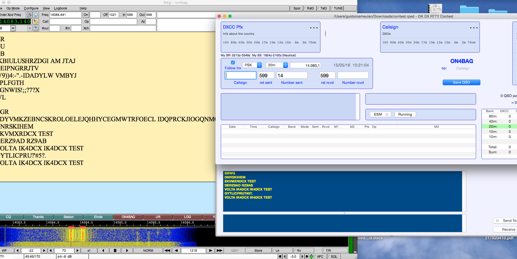Image resolution: width=517 pixels, height=259 pixels.
Task: Increase waterfall lower level beside -22
Action: pos(44,250)
